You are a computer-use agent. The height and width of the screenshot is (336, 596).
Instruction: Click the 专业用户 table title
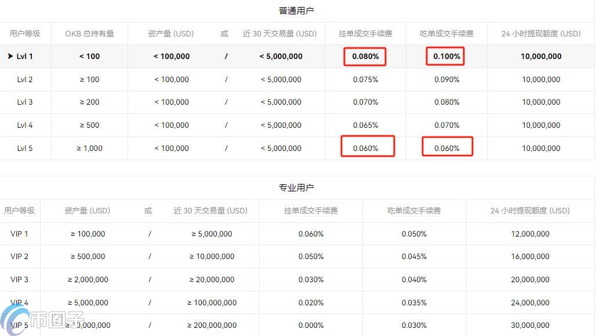click(297, 187)
